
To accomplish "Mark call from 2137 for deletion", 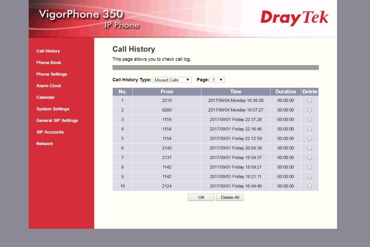I will click(310, 157).
